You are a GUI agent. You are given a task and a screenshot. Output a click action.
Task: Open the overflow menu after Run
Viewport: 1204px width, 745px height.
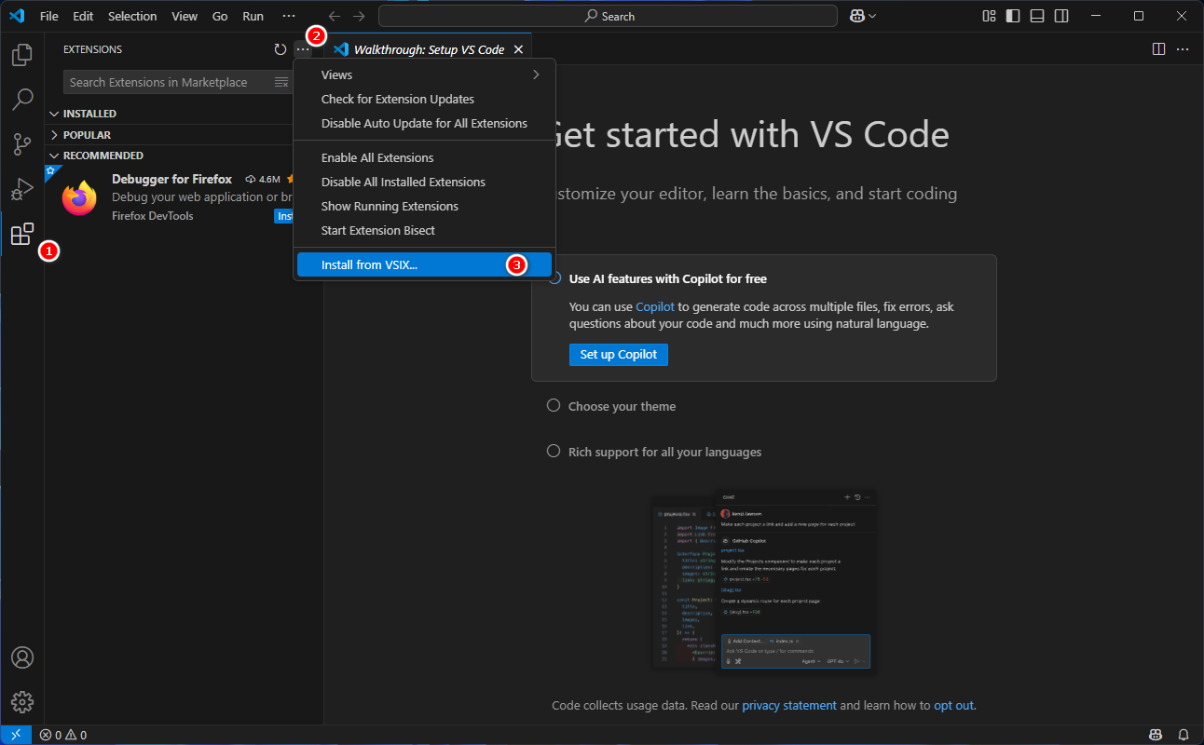[x=289, y=16]
